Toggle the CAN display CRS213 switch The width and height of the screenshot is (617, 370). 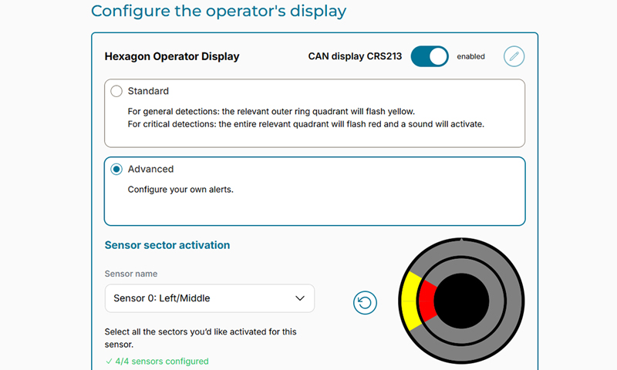pyautogui.click(x=430, y=56)
